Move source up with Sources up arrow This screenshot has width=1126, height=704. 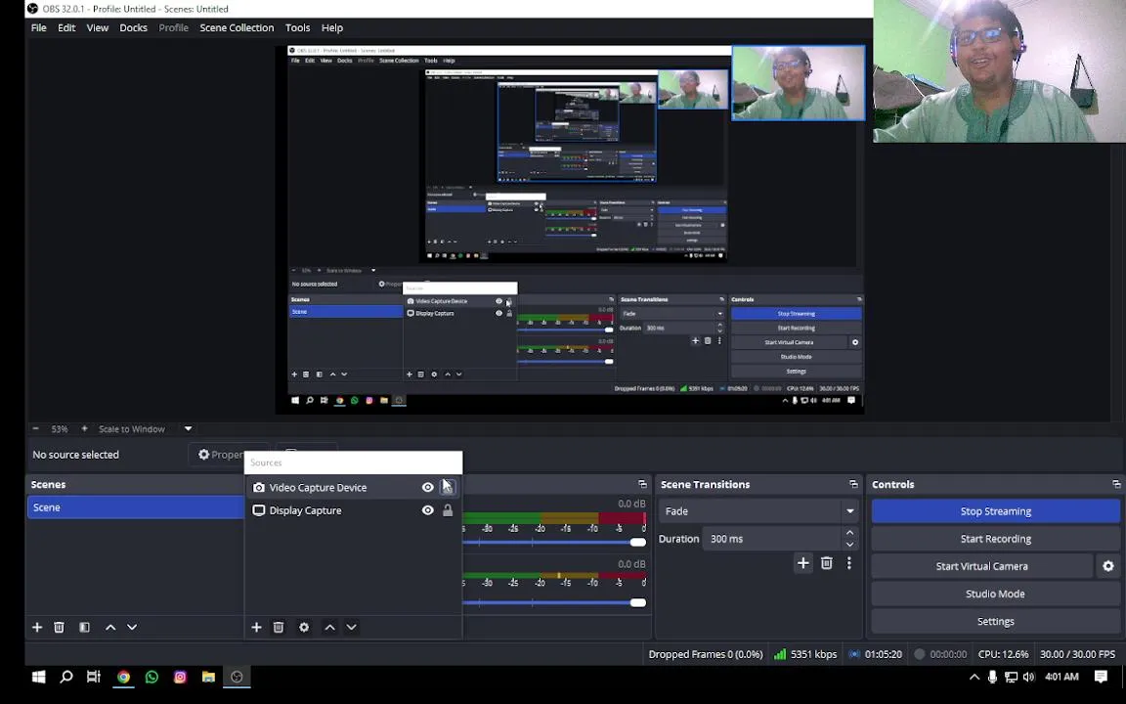click(329, 627)
